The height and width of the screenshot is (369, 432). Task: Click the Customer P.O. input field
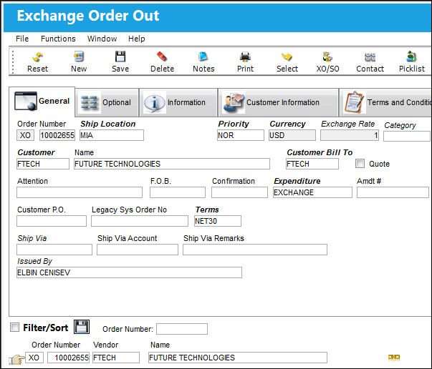pyautogui.click(x=52, y=221)
